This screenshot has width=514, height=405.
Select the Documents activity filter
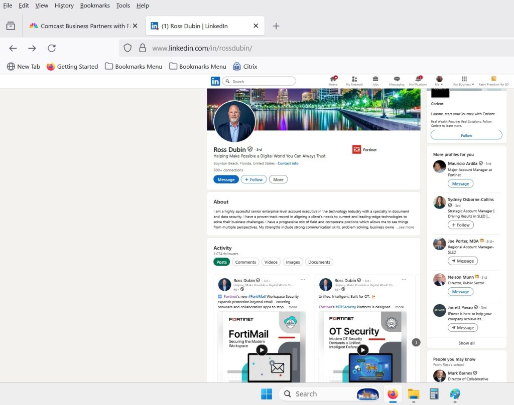tap(319, 262)
